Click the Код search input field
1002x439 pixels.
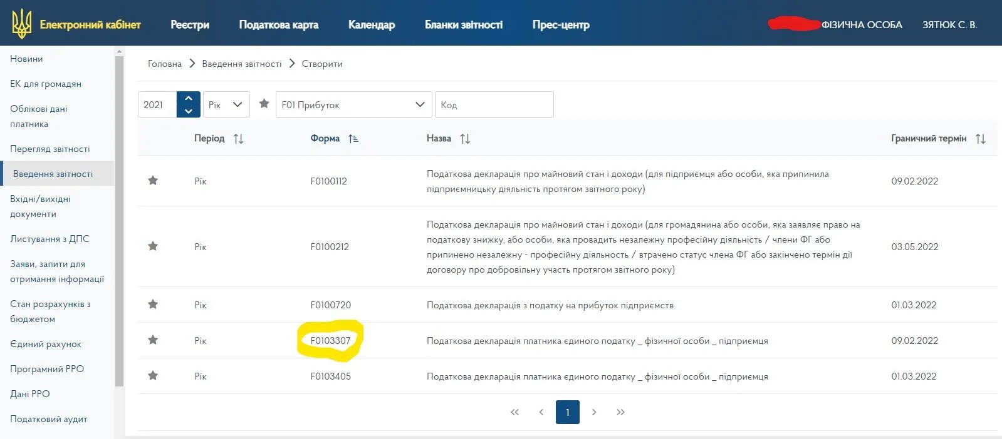pyautogui.click(x=494, y=104)
